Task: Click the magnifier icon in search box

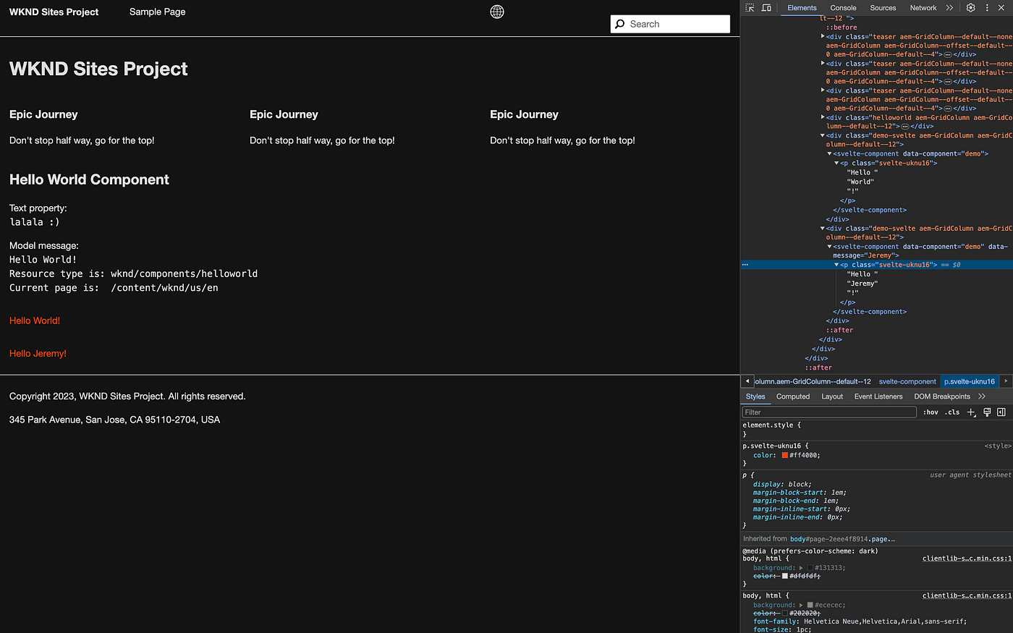Action: point(620,24)
